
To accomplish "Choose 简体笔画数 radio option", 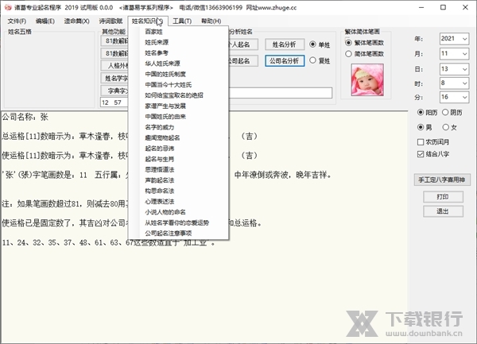I will click(x=349, y=54).
